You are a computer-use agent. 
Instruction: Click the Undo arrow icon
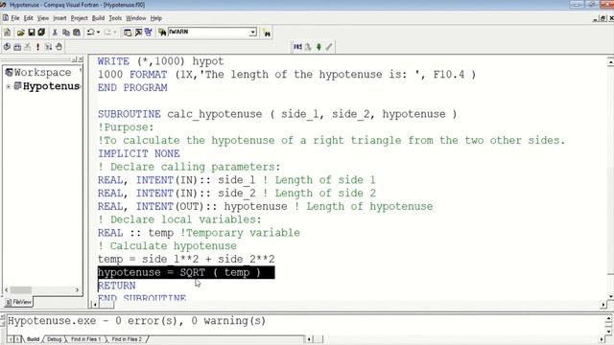[x=90, y=33]
